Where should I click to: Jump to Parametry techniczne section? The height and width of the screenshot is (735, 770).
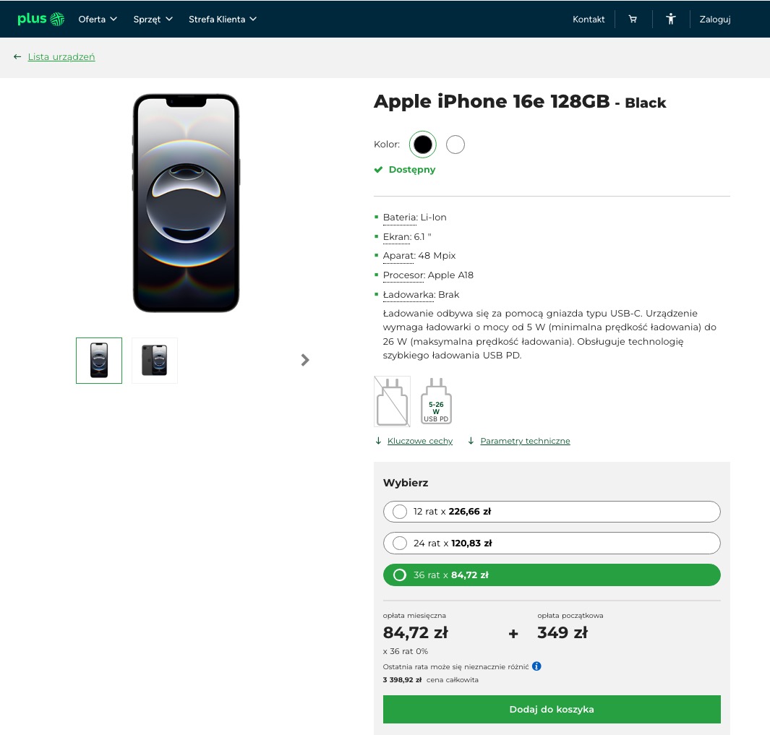click(525, 441)
